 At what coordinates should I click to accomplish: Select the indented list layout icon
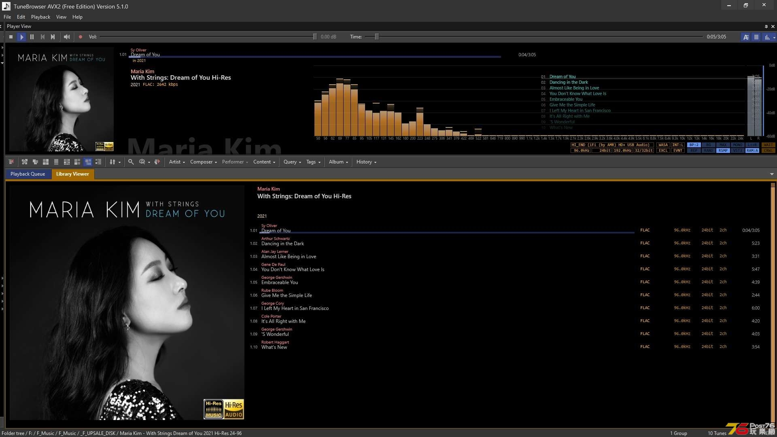[98, 162]
